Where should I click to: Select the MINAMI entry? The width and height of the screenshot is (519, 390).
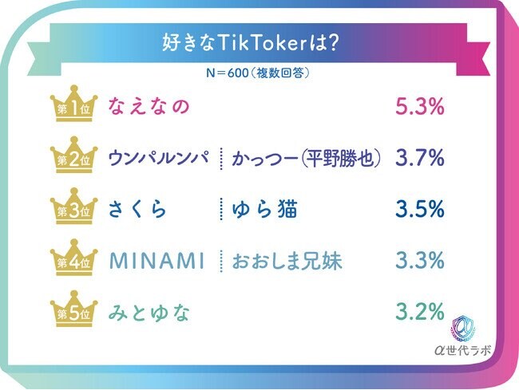(156, 260)
